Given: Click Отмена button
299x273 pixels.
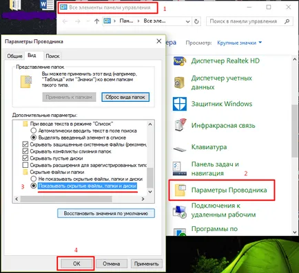Looking at the screenshot, I should click(112, 263).
